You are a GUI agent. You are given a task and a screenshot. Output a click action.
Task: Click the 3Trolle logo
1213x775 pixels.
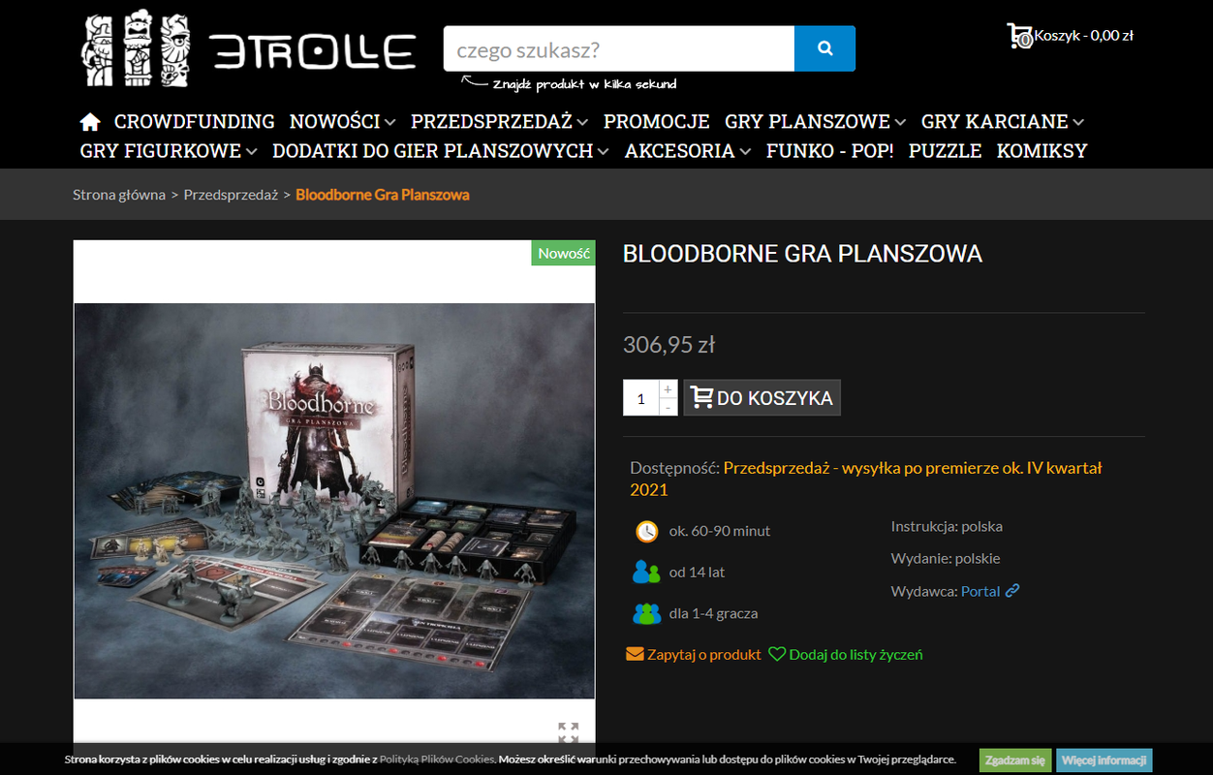(x=249, y=50)
